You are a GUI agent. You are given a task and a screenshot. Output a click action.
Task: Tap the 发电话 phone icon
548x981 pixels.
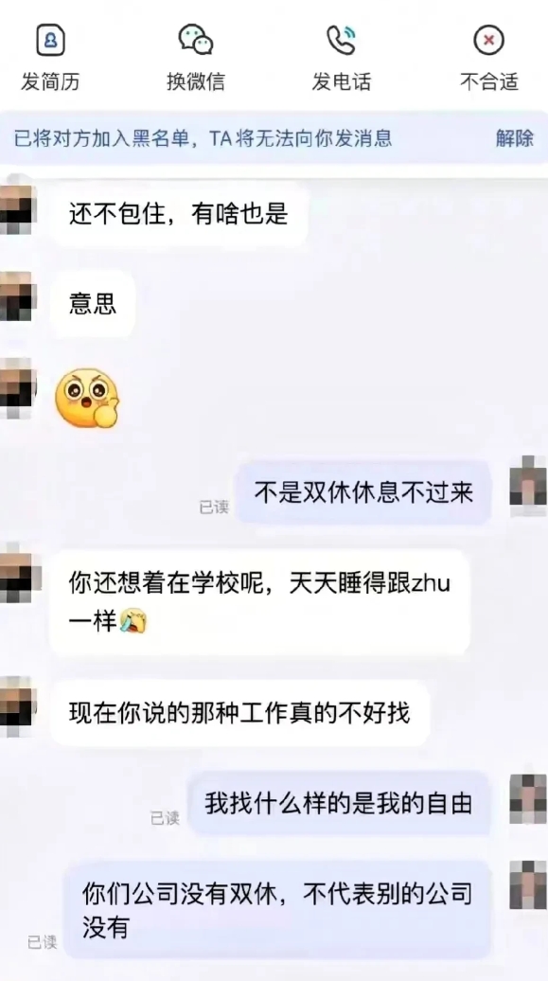pyautogui.click(x=342, y=40)
